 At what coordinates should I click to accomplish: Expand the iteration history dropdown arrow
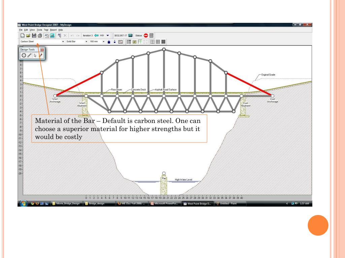[107, 35]
